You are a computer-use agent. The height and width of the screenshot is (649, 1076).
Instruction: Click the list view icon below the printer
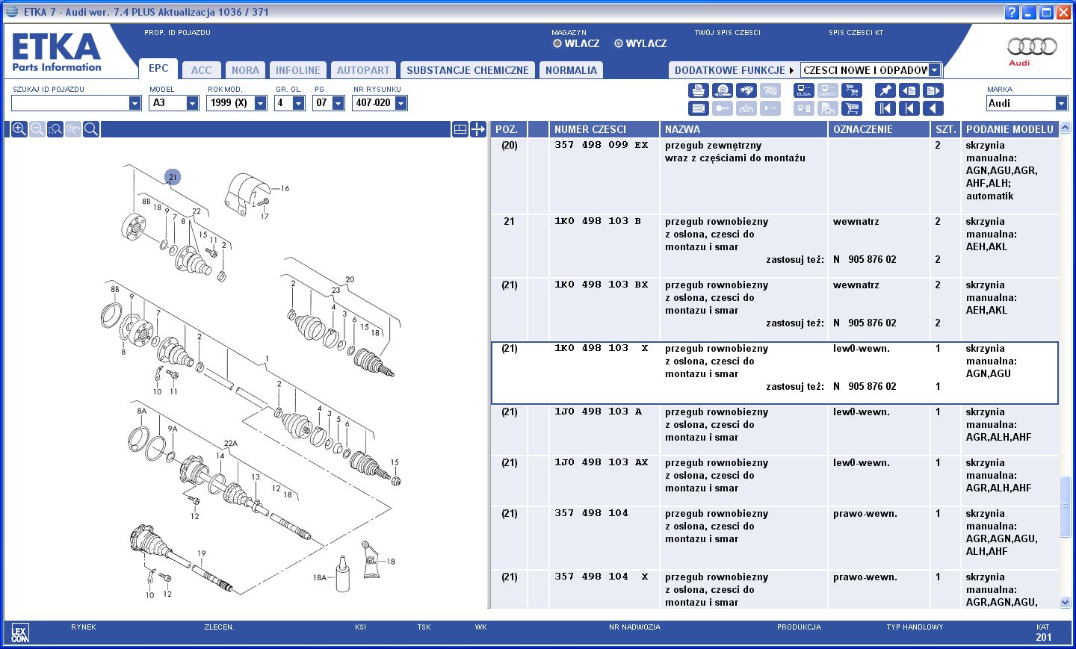point(698,108)
